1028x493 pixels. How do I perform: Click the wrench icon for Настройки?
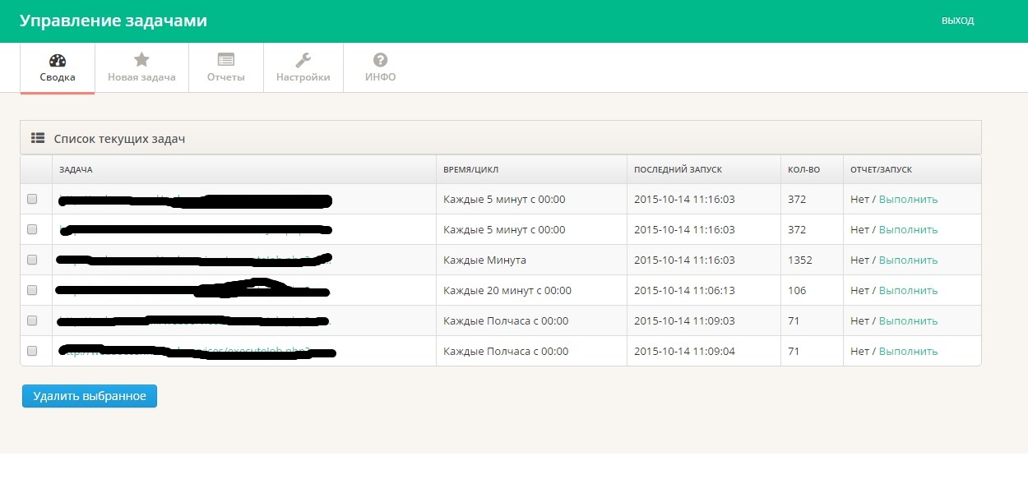point(303,60)
